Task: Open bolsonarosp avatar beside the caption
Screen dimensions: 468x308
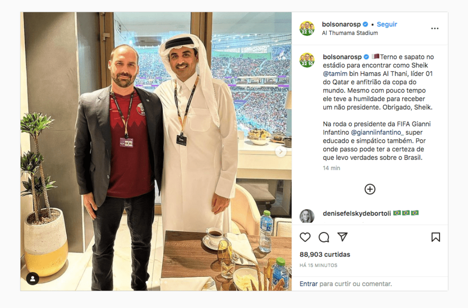Action: click(x=307, y=60)
